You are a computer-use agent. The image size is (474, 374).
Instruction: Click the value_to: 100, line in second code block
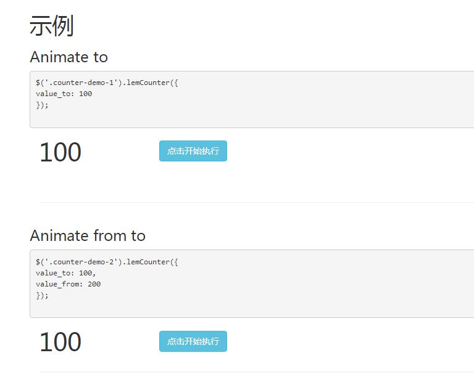(66, 273)
